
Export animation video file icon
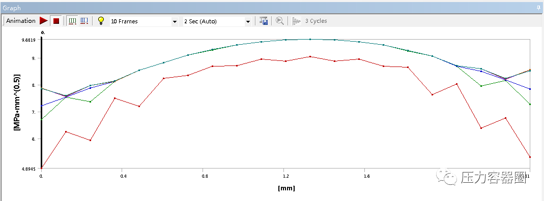tap(264, 21)
